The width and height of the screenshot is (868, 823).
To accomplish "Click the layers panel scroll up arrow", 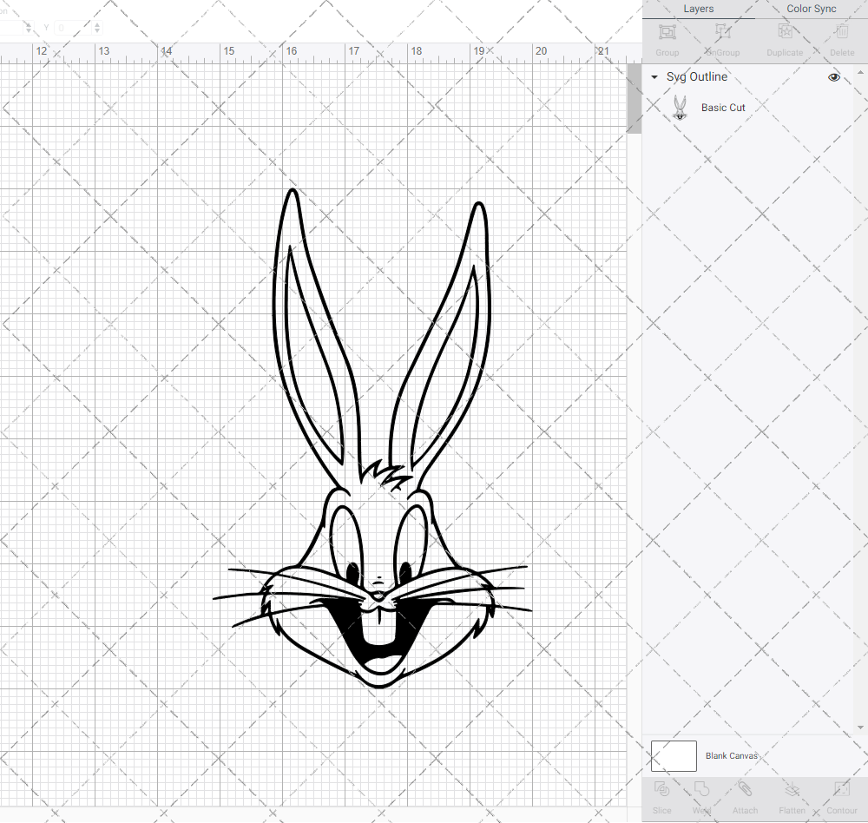I will tap(859, 73).
